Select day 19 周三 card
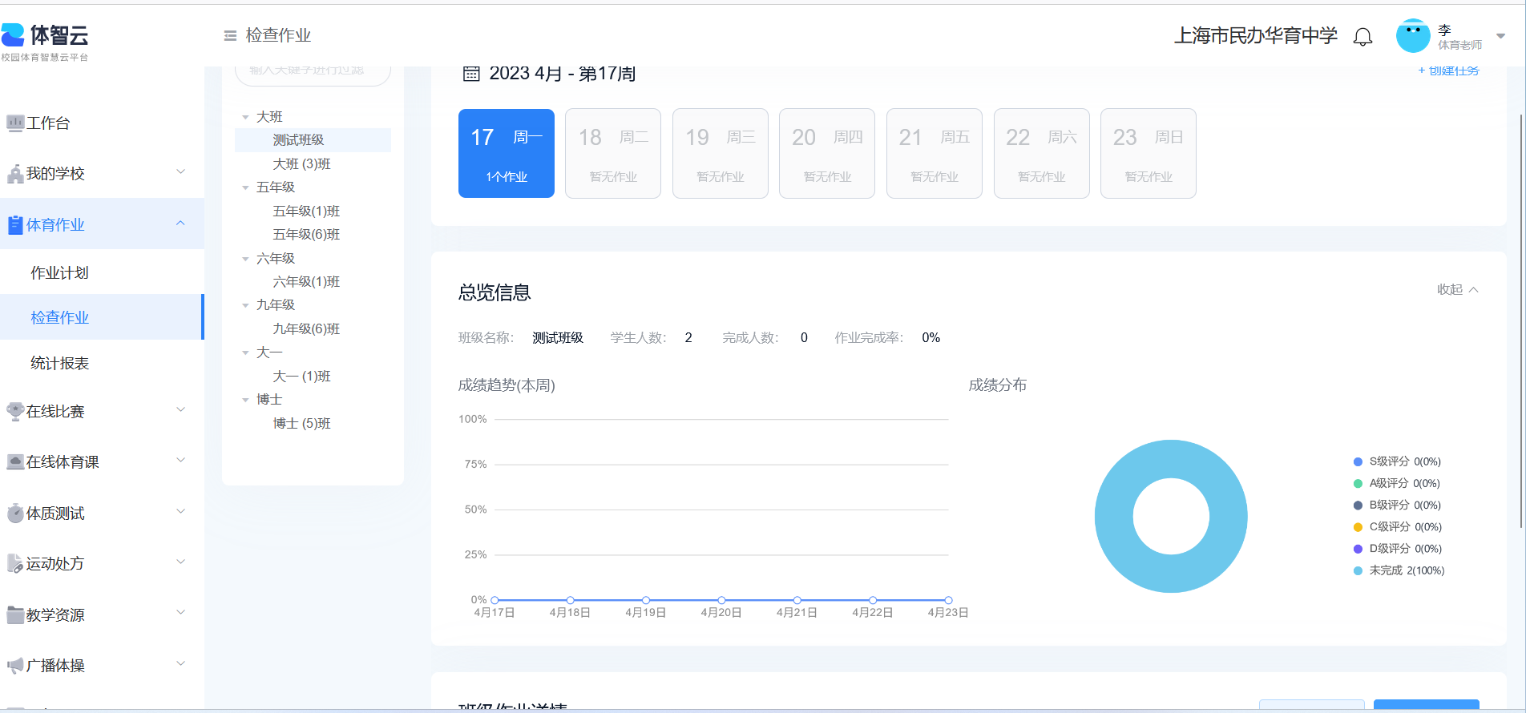Image resolution: width=1526 pixels, height=713 pixels. tap(721, 153)
